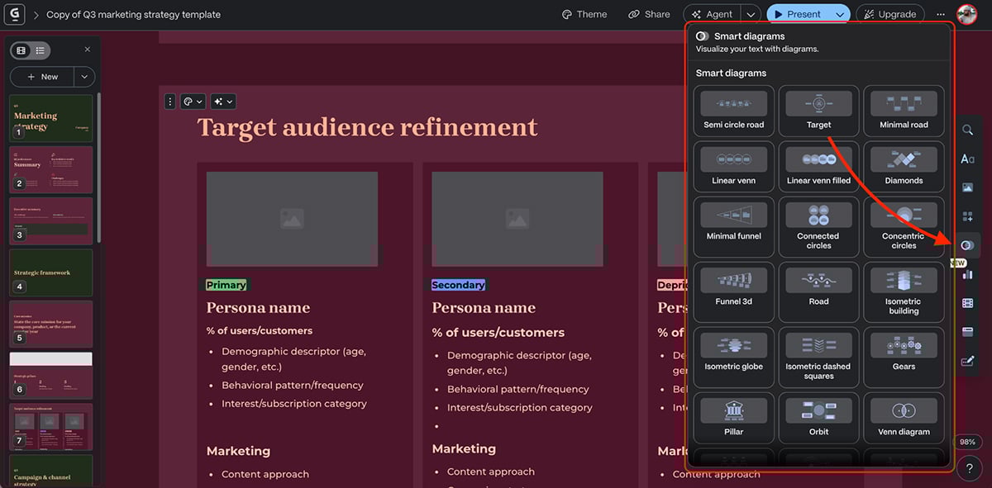Click the Share button

(x=649, y=14)
